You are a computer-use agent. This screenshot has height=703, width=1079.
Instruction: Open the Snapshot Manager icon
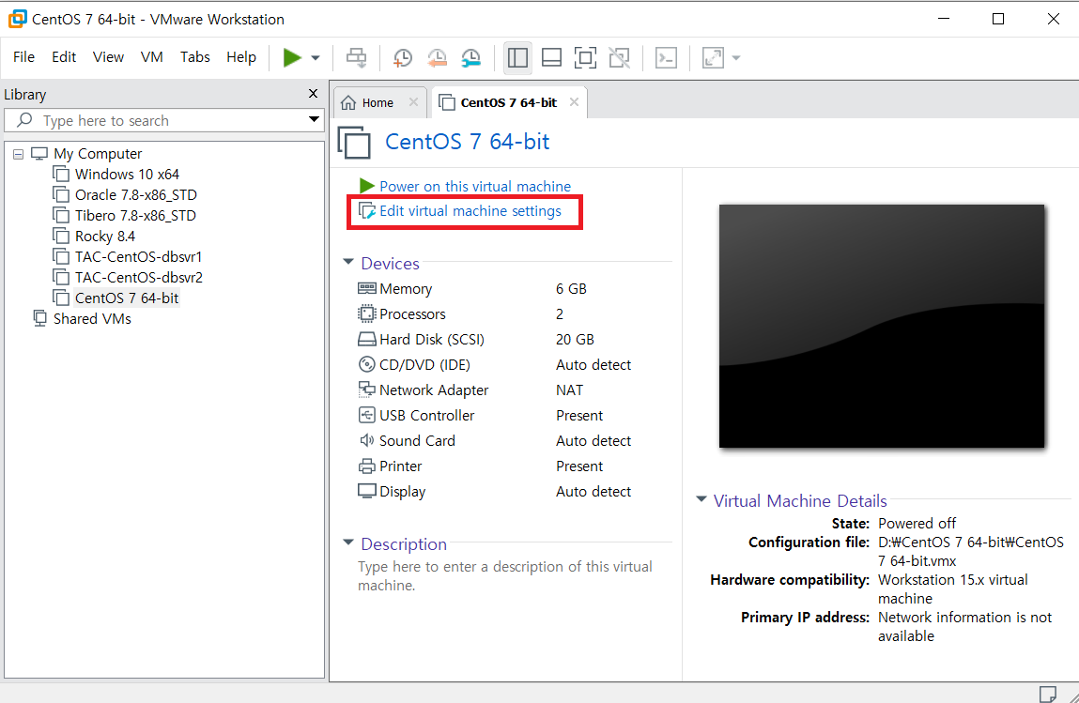[470, 58]
